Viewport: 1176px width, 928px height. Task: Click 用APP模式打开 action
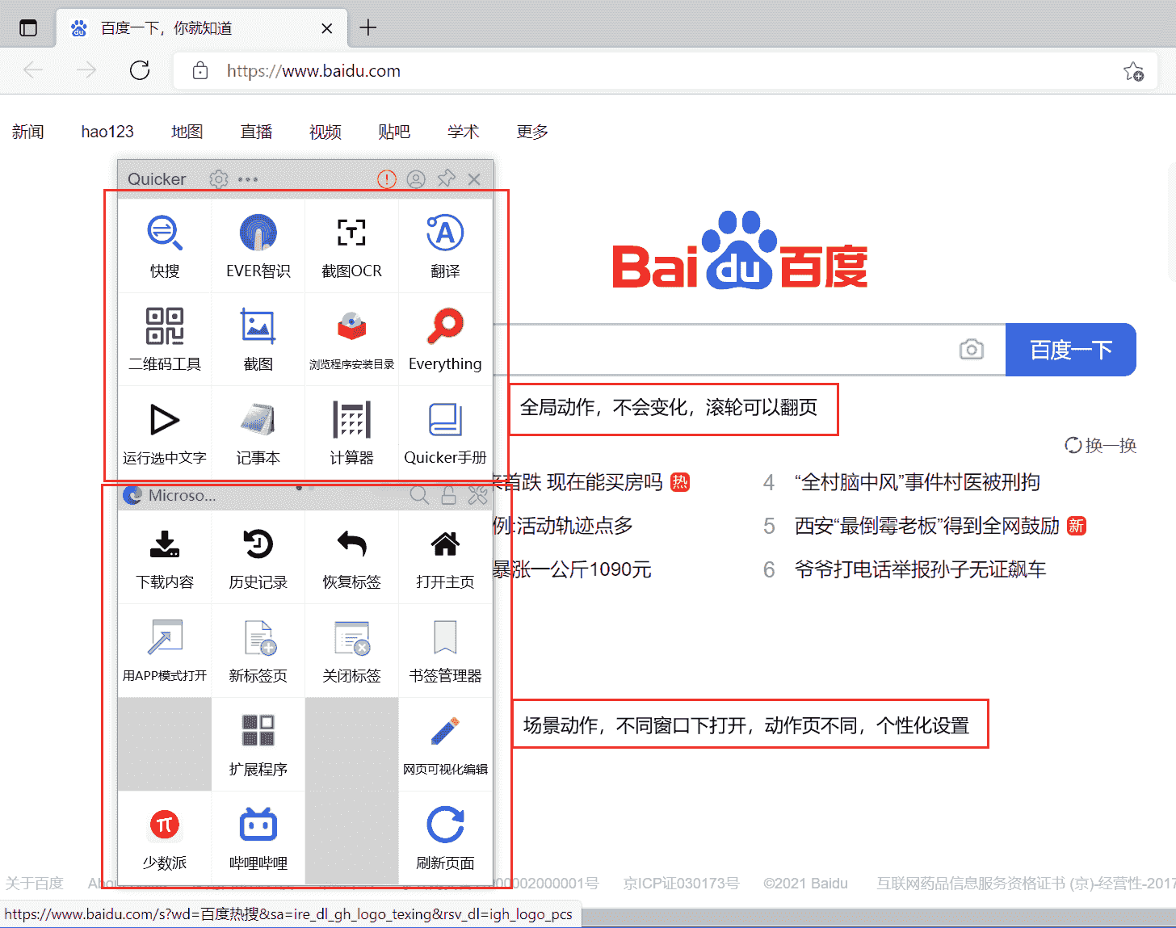click(x=165, y=651)
